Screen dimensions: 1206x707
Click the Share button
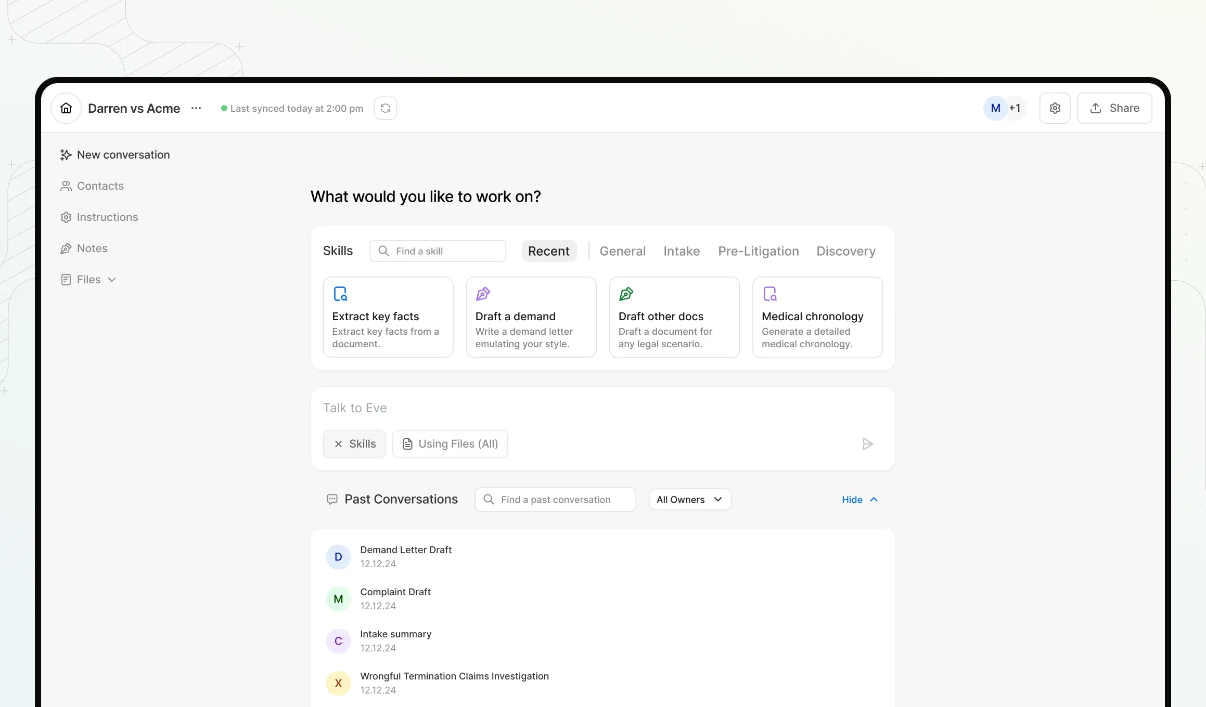coord(1114,108)
